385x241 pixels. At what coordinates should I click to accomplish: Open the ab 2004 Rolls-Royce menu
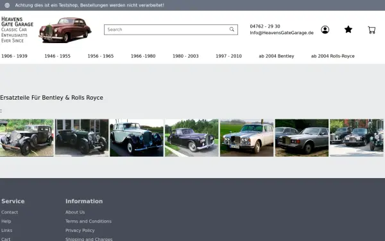pyautogui.click(x=333, y=56)
